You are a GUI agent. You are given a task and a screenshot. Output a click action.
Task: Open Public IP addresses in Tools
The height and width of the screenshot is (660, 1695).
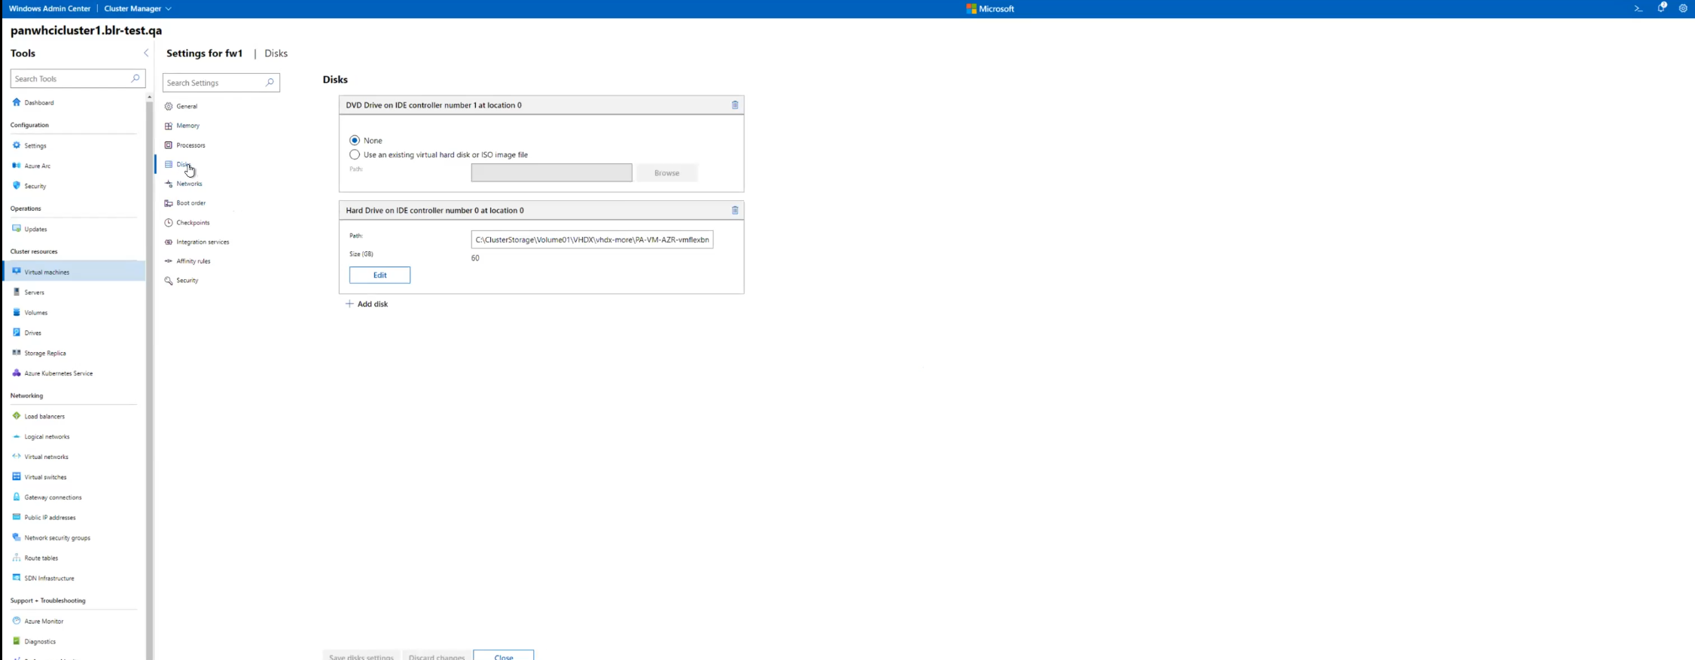click(50, 517)
